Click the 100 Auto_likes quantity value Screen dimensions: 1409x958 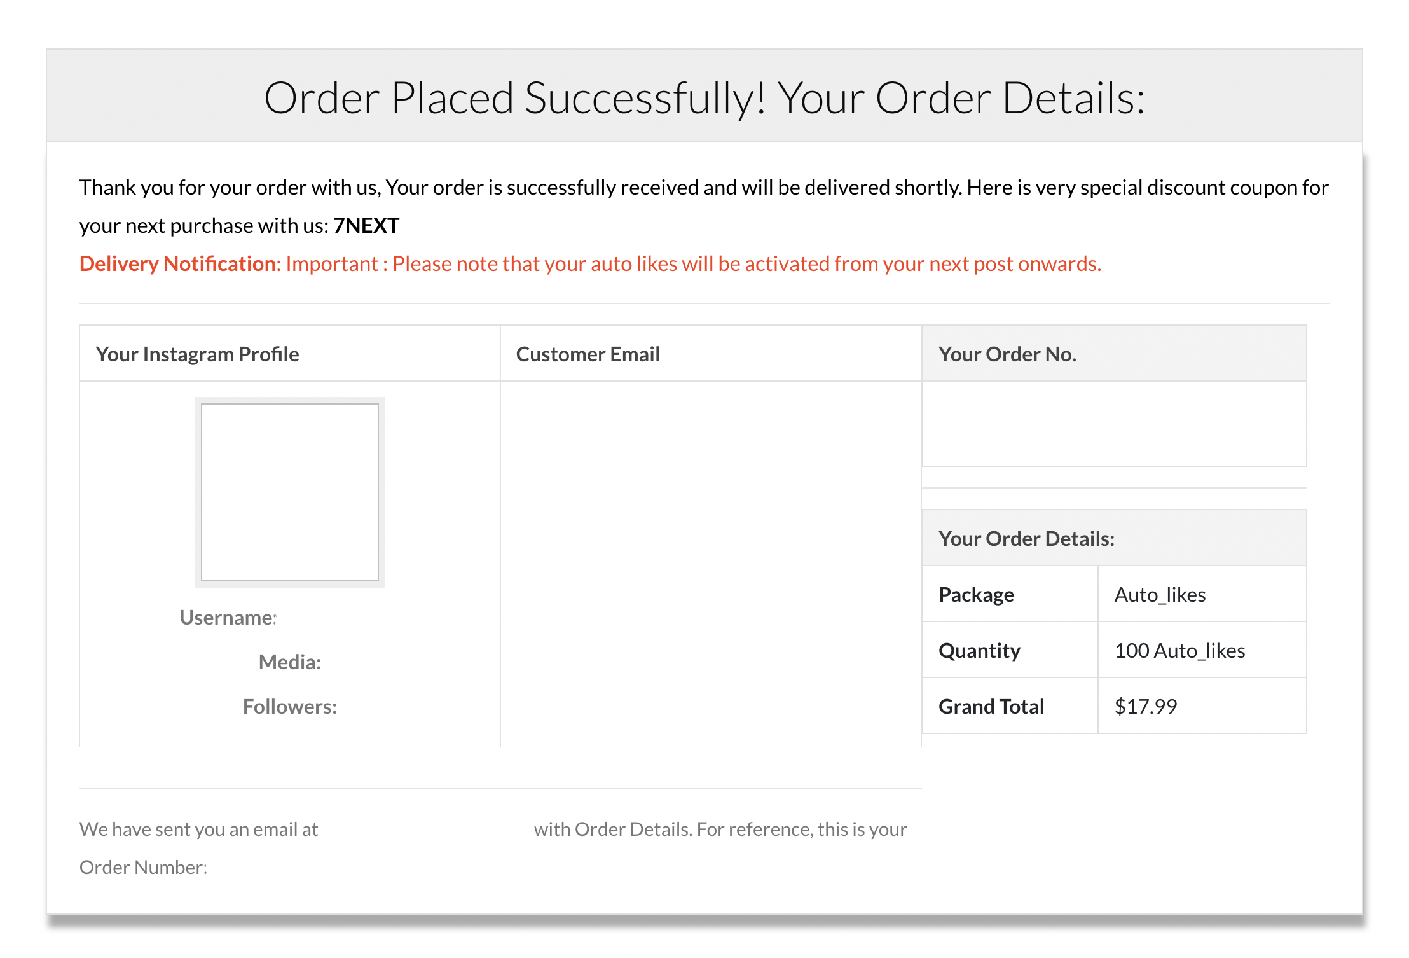click(1179, 650)
